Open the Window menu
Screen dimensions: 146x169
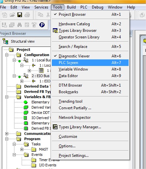point(115,7)
